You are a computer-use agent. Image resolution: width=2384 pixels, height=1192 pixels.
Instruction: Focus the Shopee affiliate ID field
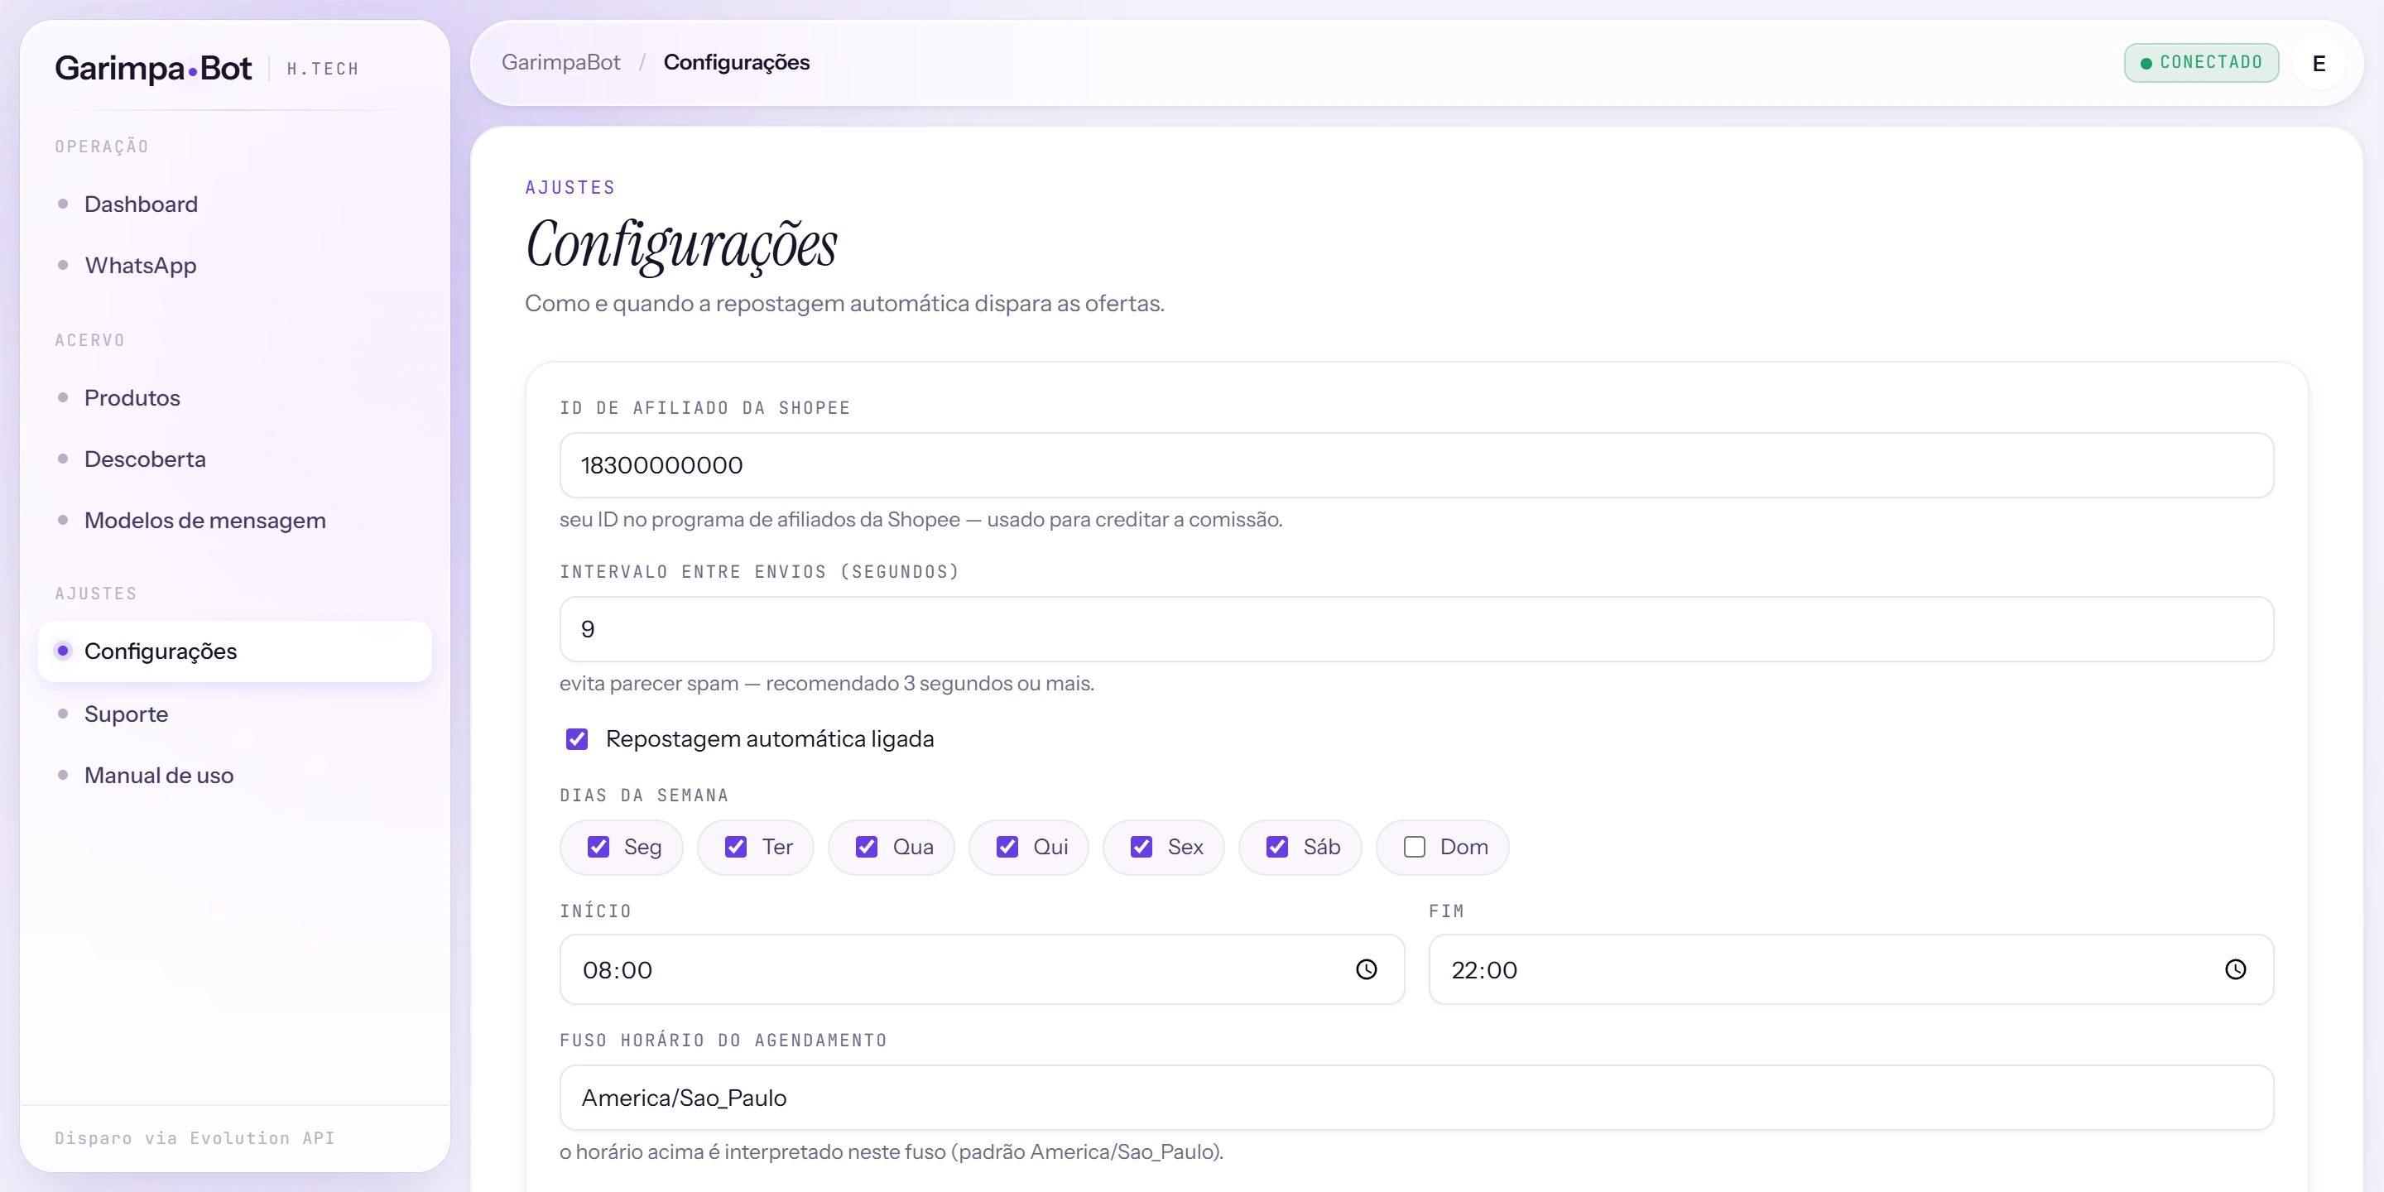1416,464
